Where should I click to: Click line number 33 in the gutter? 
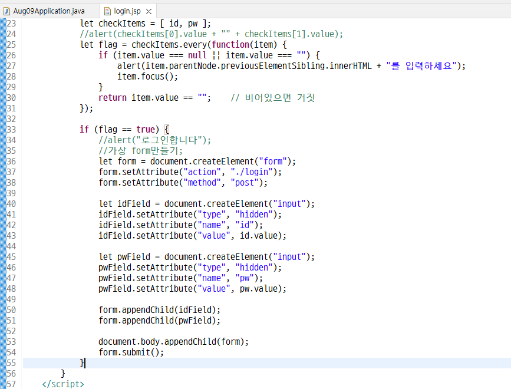pyautogui.click(x=11, y=130)
